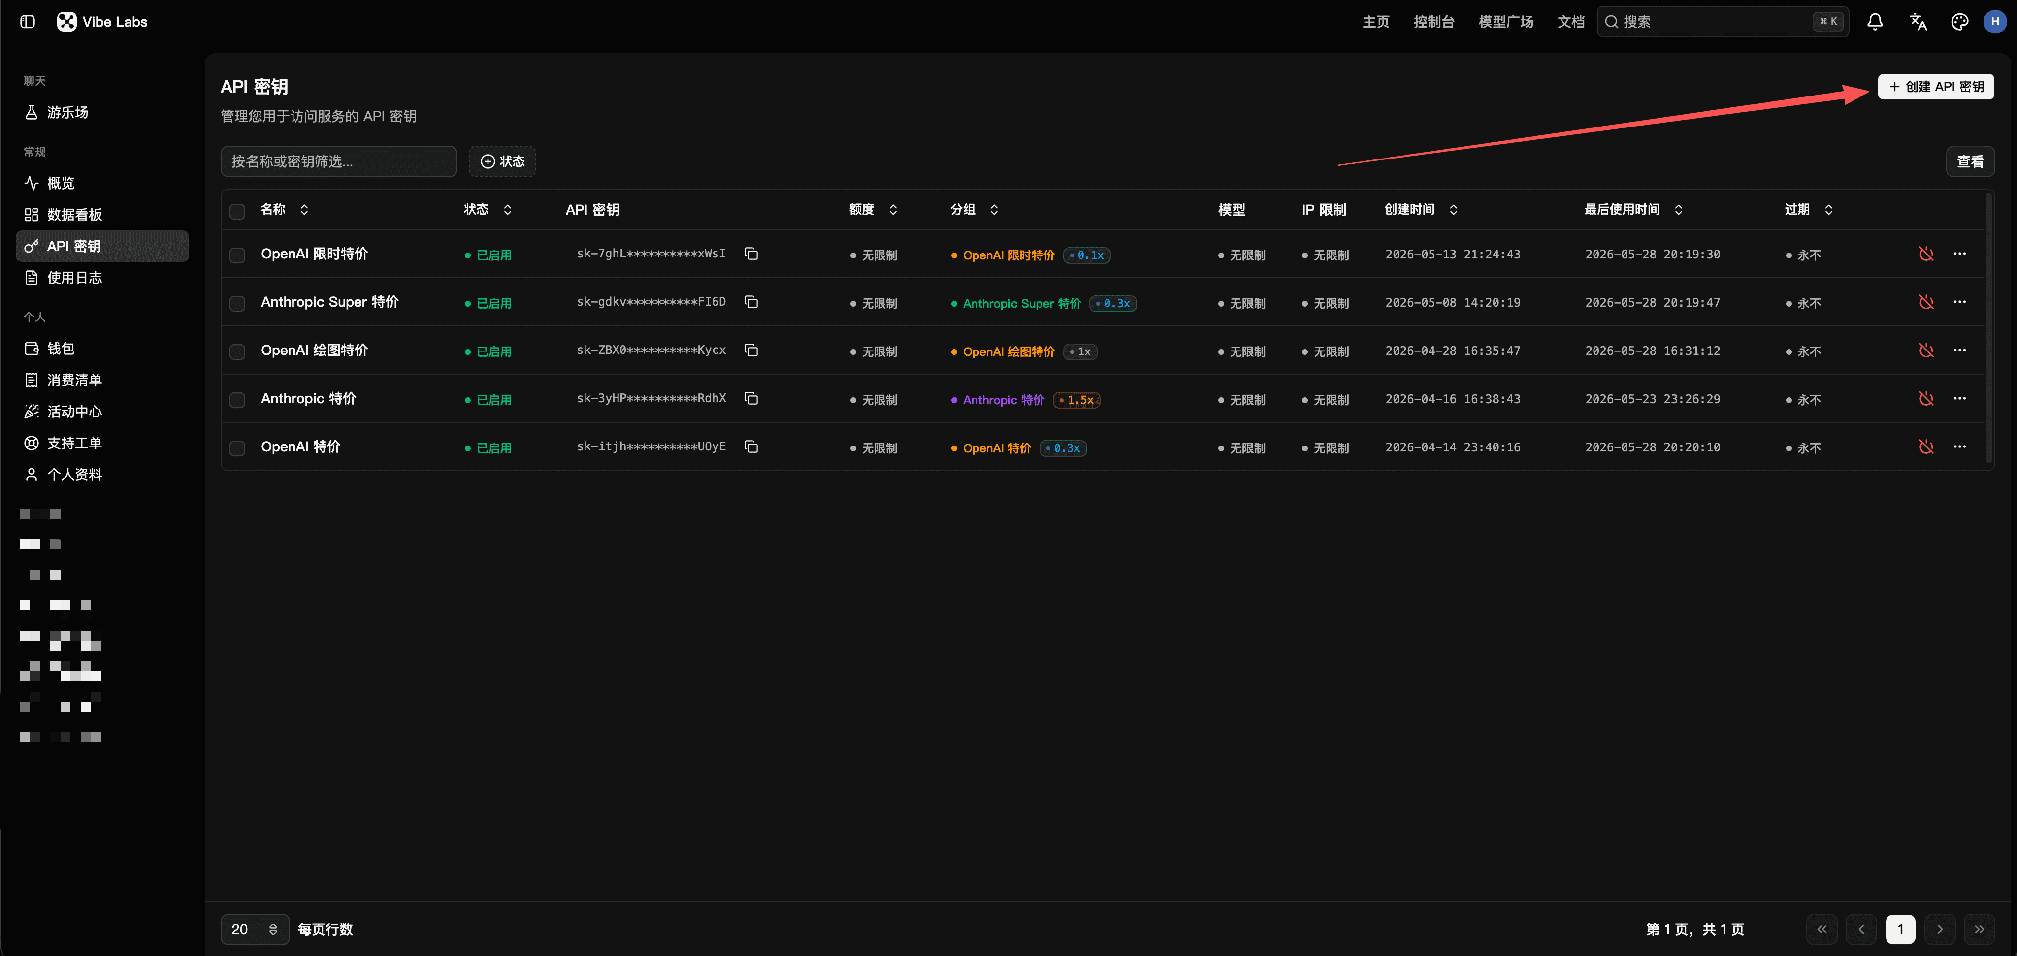Click the top 搜索 search box
Image resolution: width=2017 pixels, height=956 pixels.
click(1723, 22)
